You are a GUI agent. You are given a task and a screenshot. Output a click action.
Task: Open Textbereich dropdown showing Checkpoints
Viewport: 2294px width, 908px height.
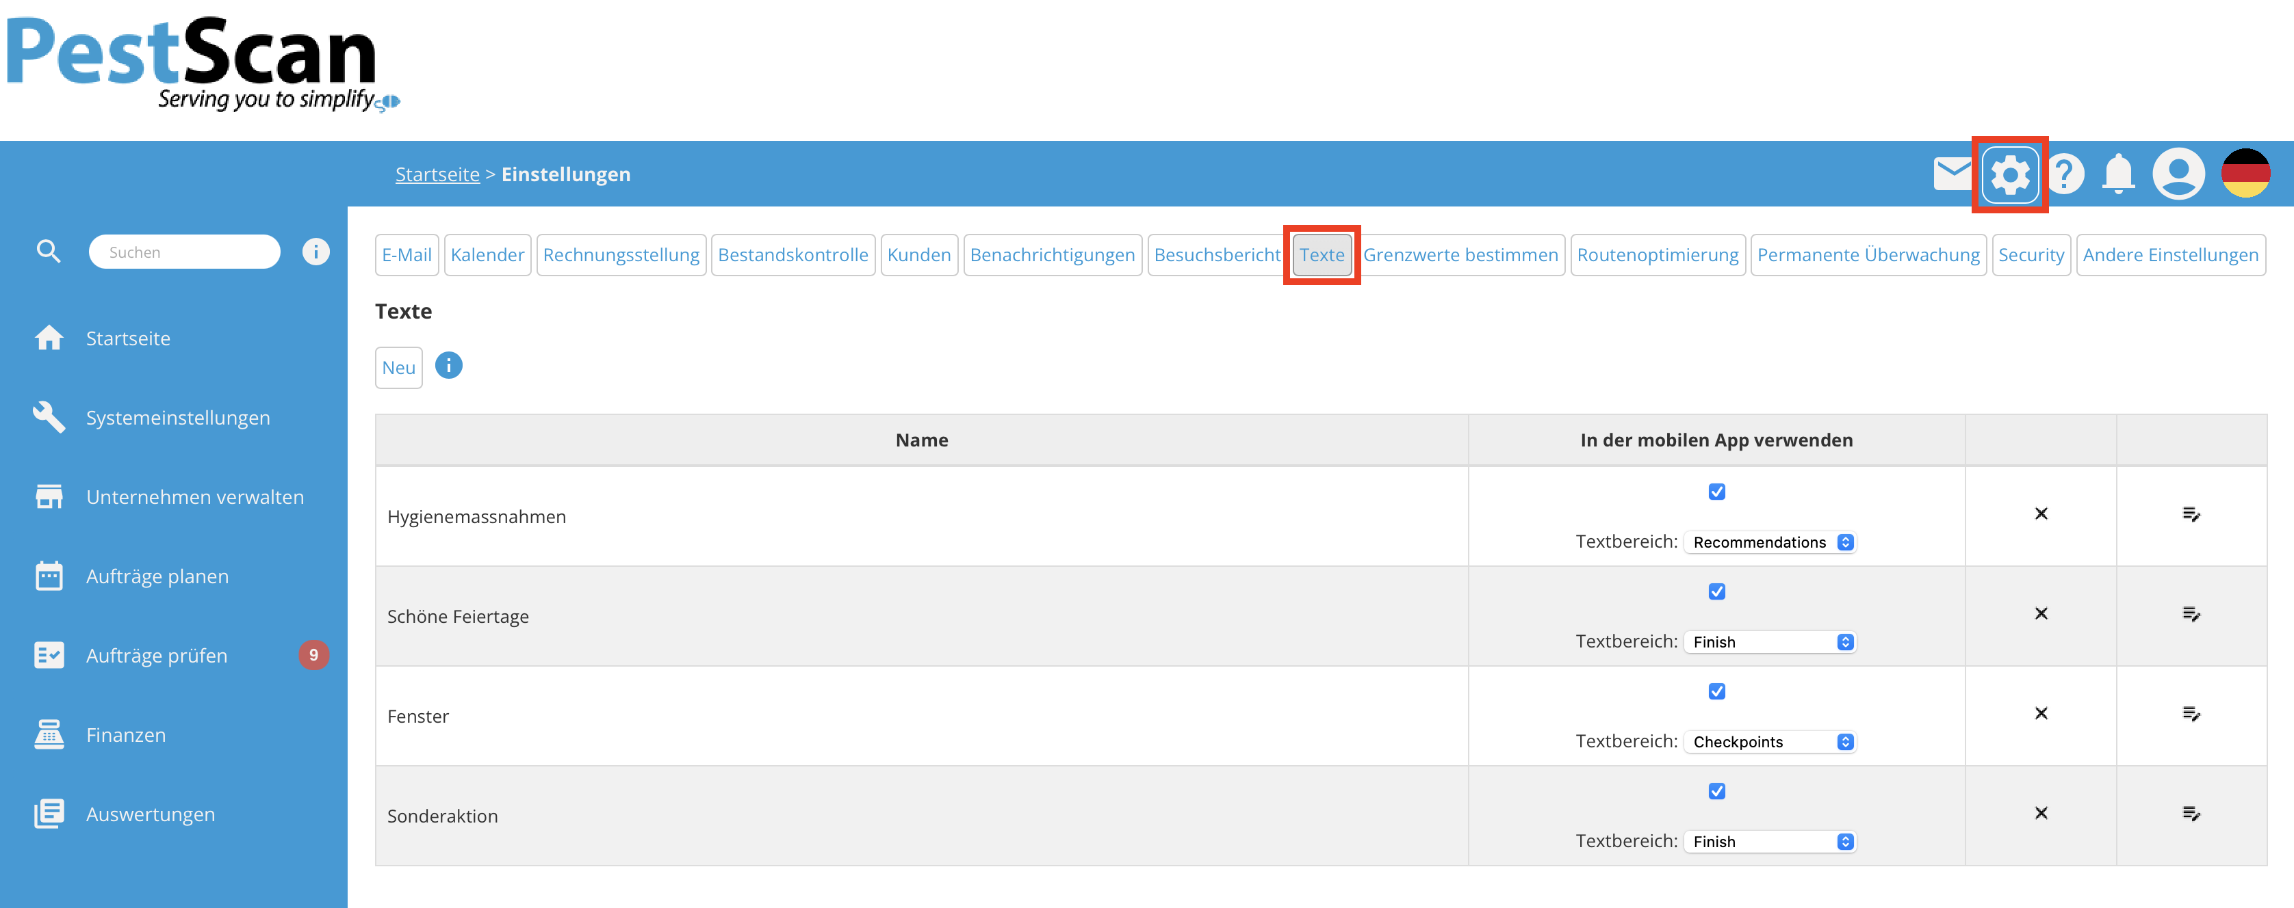coord(1770,742)
